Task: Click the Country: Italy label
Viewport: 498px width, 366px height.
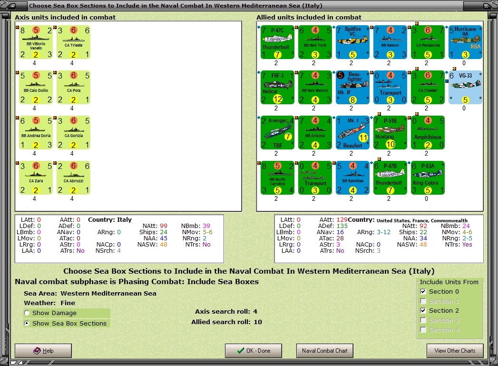Action: point(110,219)
